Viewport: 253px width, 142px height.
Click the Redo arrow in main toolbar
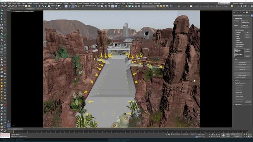[x=6, y=6]
